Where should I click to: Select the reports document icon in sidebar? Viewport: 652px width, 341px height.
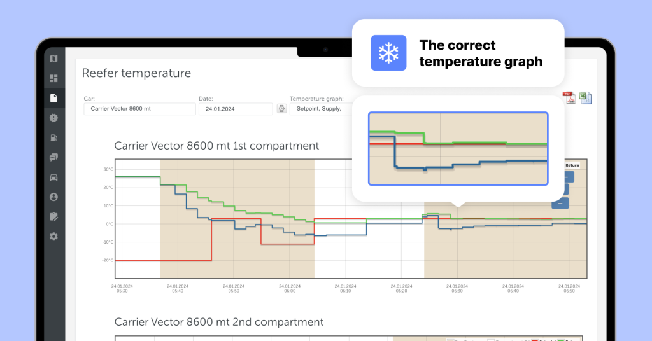coord(53,98)
